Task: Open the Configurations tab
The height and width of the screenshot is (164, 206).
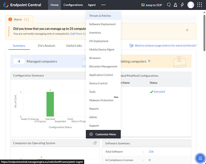Action: point(73,5)
